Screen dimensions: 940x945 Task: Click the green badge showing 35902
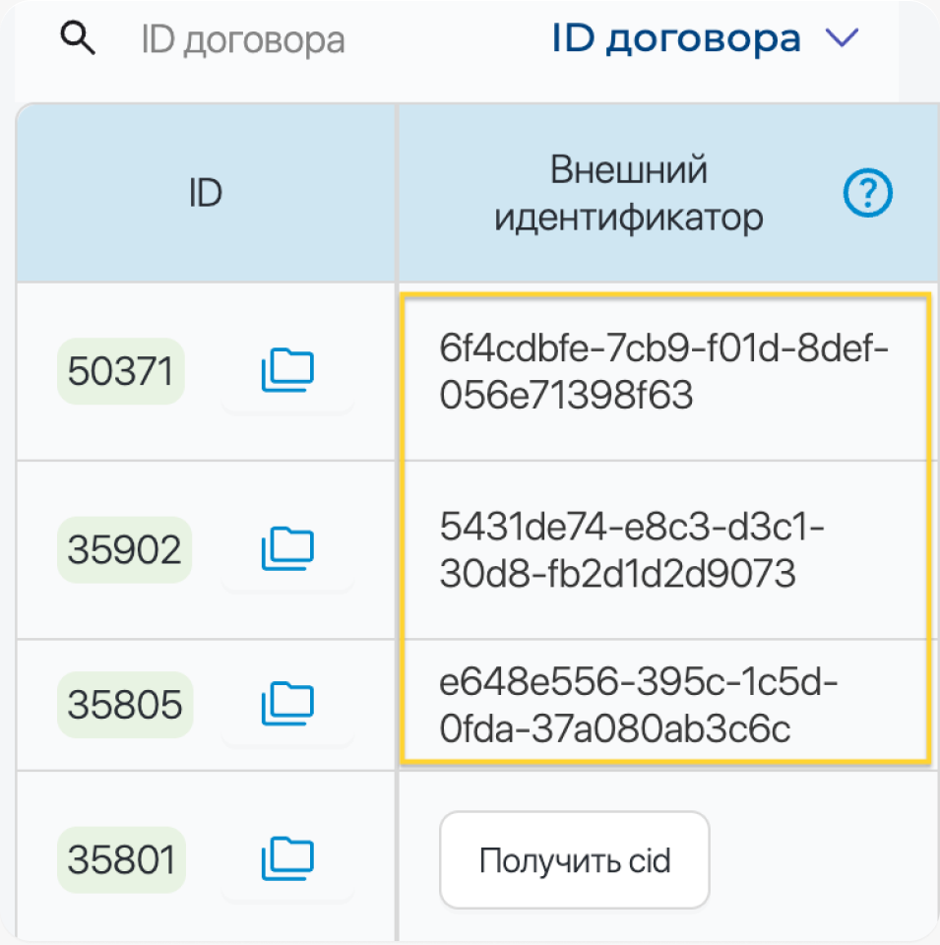(x=124, y=548)
